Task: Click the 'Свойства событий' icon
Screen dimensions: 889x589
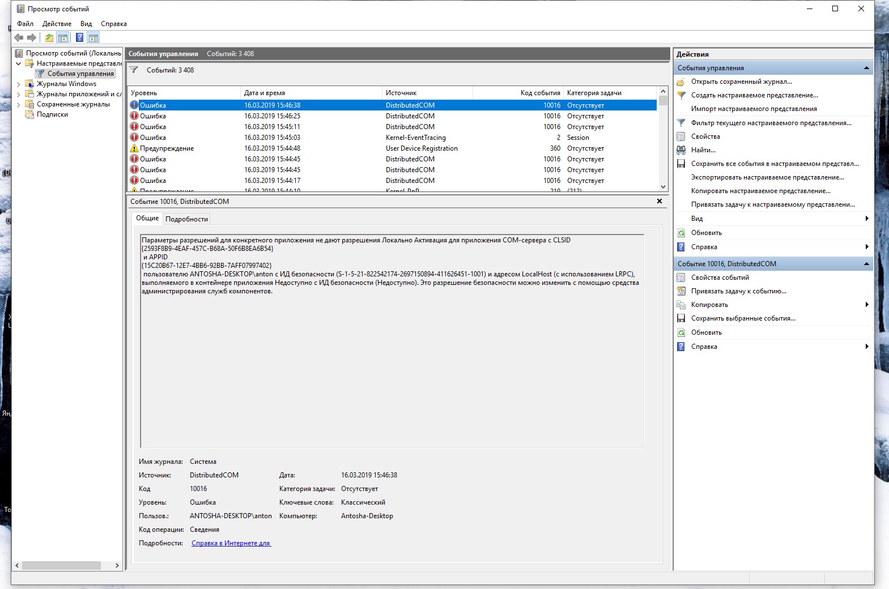Action: coord(681,278)
